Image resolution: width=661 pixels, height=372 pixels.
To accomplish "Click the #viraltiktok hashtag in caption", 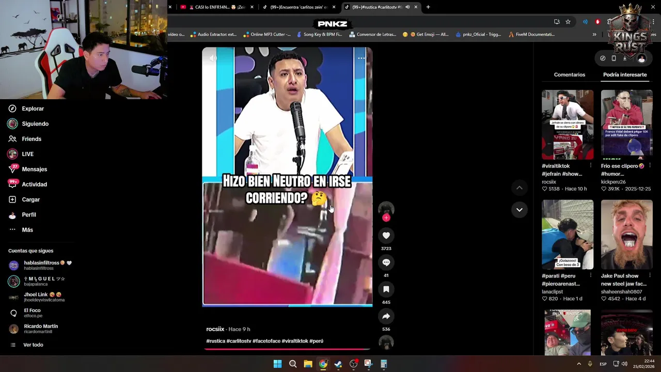I will [x=295, y=341].
